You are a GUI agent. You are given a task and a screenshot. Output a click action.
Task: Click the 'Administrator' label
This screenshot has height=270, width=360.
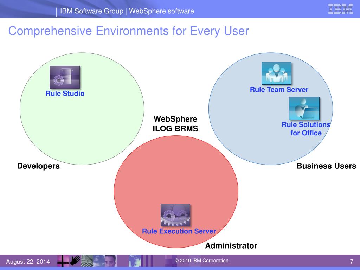click(x=231, y=246)
